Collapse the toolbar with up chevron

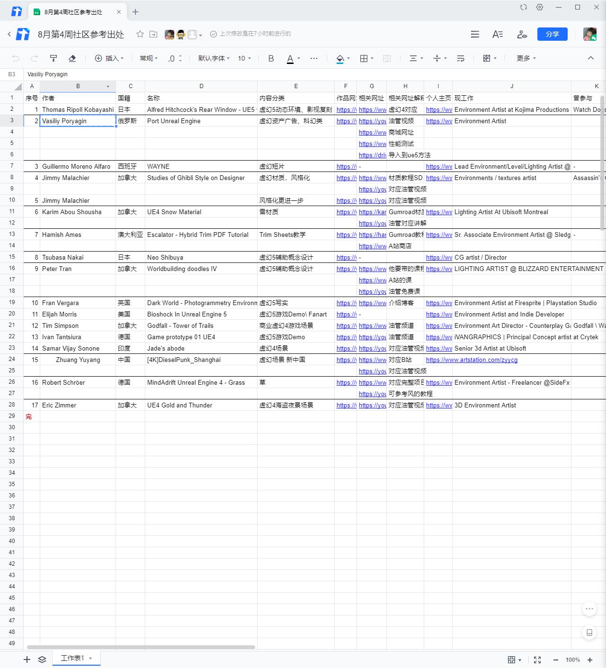point(590,58)
